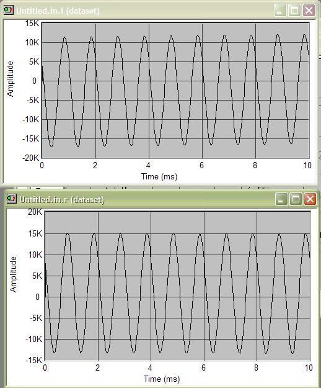Image resolution: width=321 pixels, height=388 pixels.
Task: Click the Time (ms) label in Untitled.in.l plot
Action: (159, 177)
